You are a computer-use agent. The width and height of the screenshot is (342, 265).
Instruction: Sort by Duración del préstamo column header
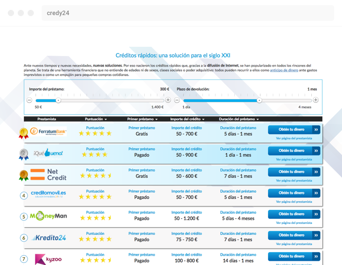point(238,119)
